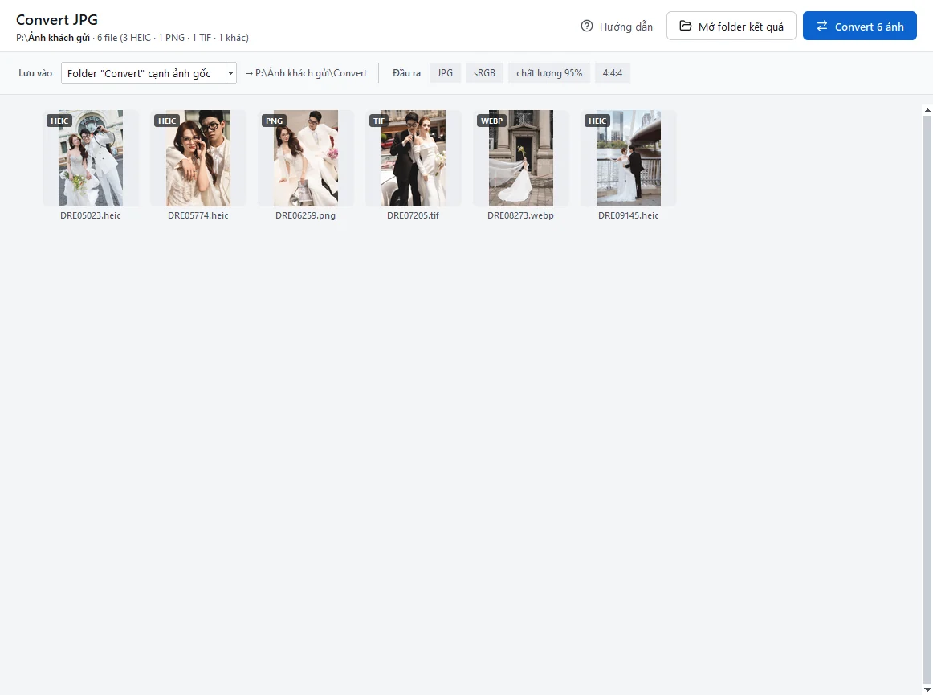Viewport: 933px width, 695px height.
Task: Select the DRE07205.tif thumbnail
Action: [413, 157]
